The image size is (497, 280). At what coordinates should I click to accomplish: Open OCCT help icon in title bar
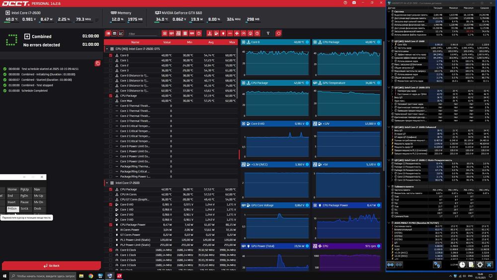tap(345, 3)
